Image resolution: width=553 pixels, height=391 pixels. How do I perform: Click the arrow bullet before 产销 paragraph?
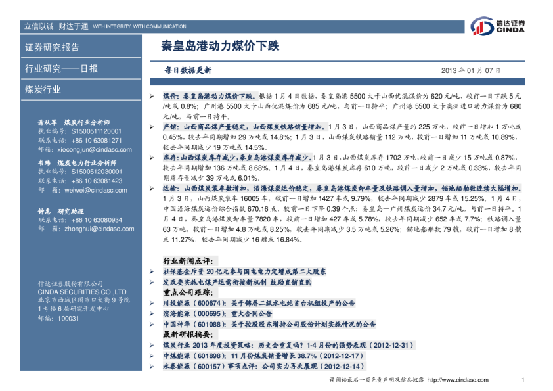click(x=152, y=126)
